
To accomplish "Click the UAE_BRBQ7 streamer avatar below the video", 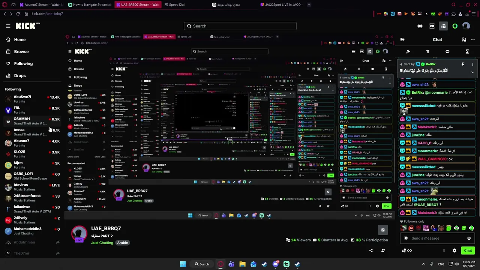I will (79, 234).
